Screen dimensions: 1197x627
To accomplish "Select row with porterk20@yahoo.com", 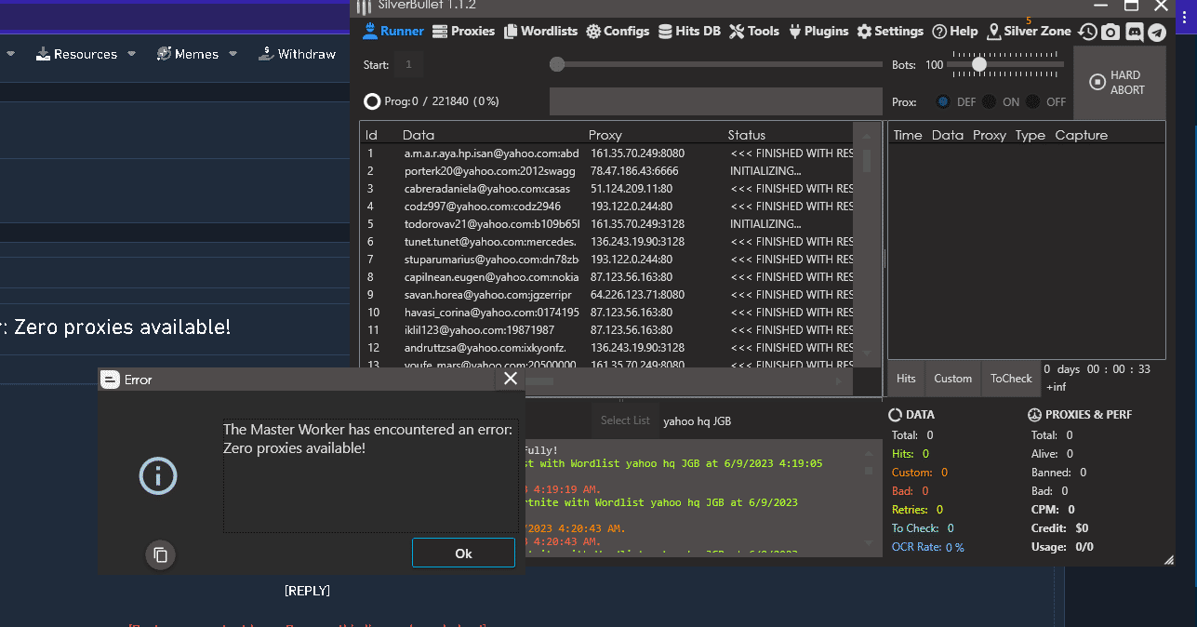I will click(607, 171).
